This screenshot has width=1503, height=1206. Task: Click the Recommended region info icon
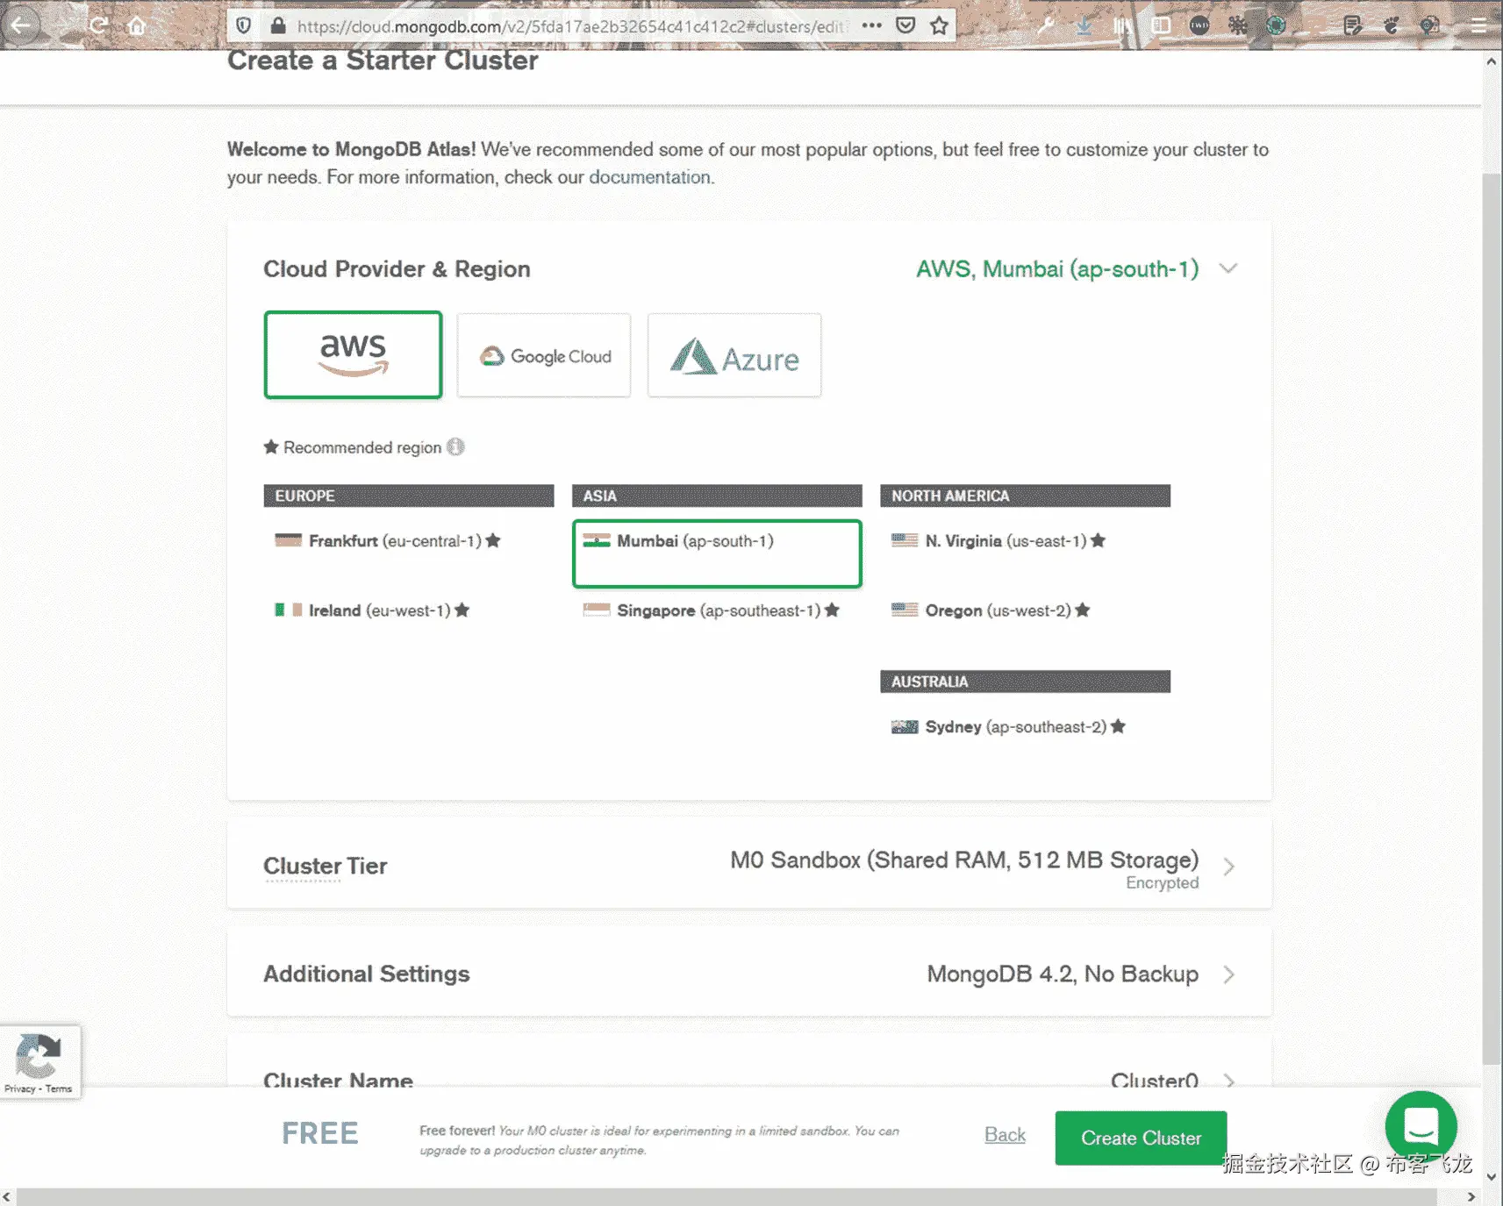coord(455,447)
